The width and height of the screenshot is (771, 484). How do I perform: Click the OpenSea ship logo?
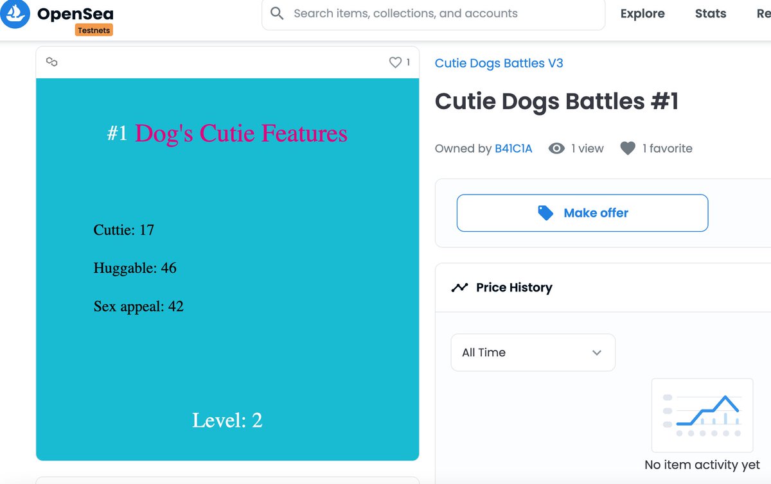pos(14,13)
